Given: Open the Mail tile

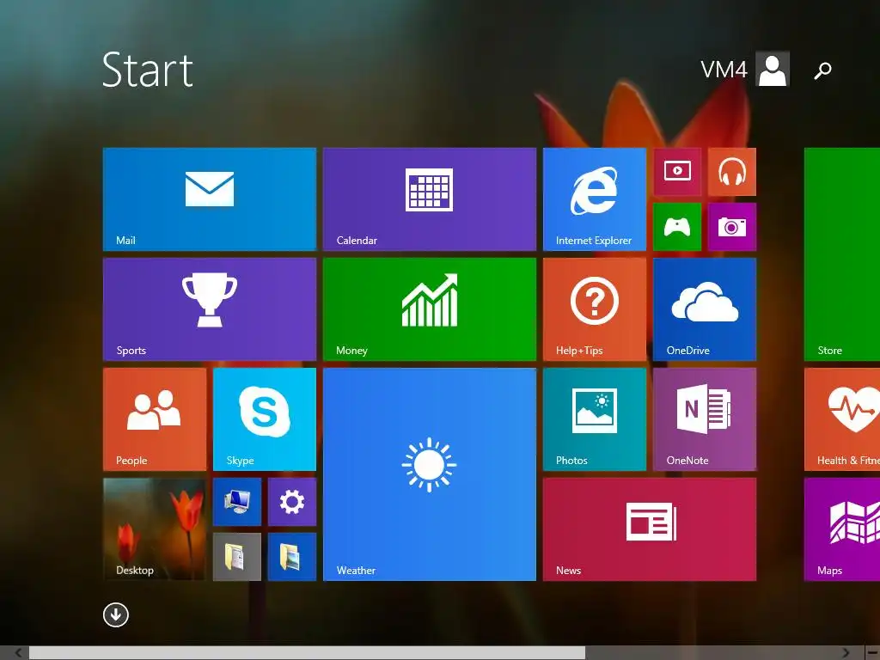Looking at the screenshot, I should pyautogui.click(x=210, y=199).
